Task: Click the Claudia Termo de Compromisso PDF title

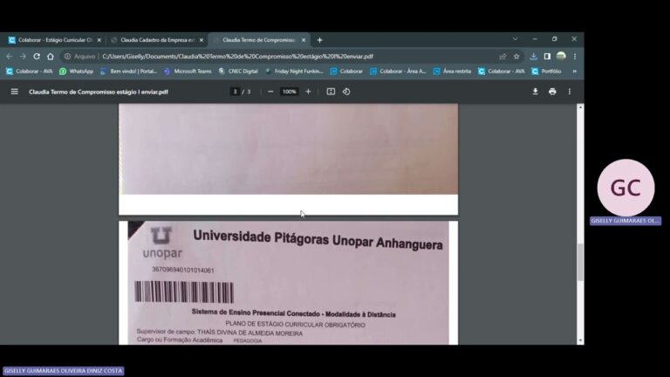Action: 99,92
